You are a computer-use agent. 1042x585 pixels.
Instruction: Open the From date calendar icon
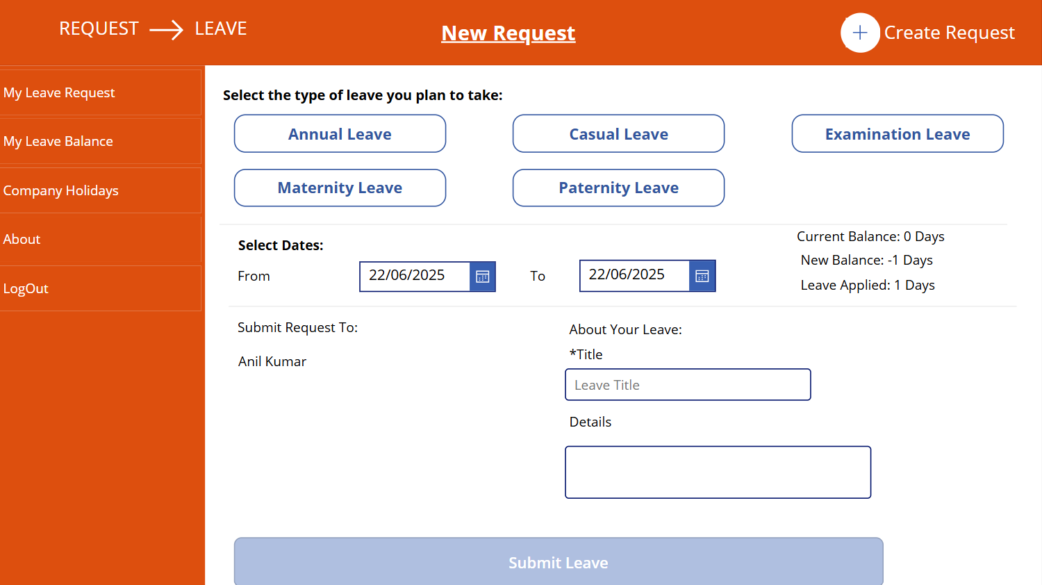coord(483,277)
